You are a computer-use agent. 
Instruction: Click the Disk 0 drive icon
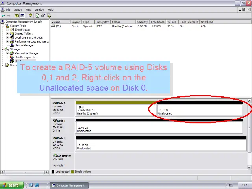coord(54,103)
